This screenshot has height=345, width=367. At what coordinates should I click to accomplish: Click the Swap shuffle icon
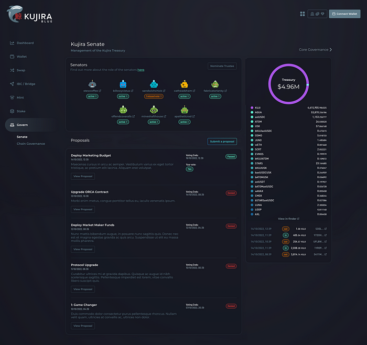pyautogui.click(x=12, y=70)
